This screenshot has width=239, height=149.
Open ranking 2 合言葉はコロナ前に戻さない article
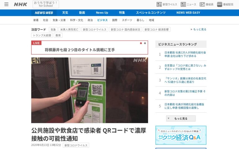coord(185,67)
